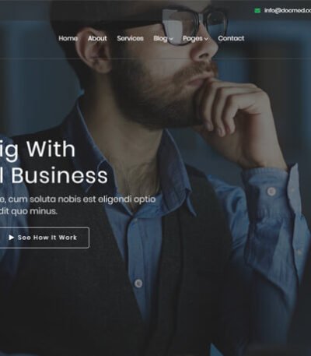Open the Services nav link
This screenshot has width=311, height=356.
tap(130, 38)
